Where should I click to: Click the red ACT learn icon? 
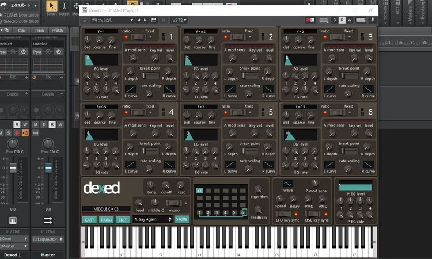[x=310, y=20]
